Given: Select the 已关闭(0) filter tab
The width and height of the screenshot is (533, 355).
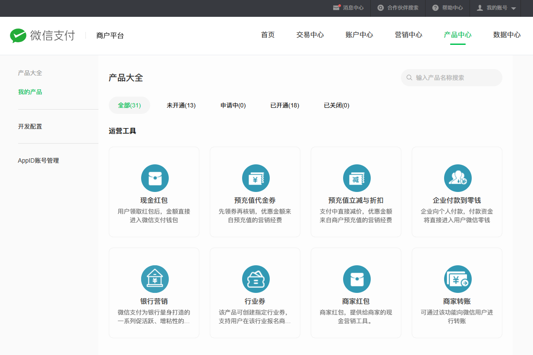Looking at the screenshot, I should pyautogui.click(x=337, y=105).
